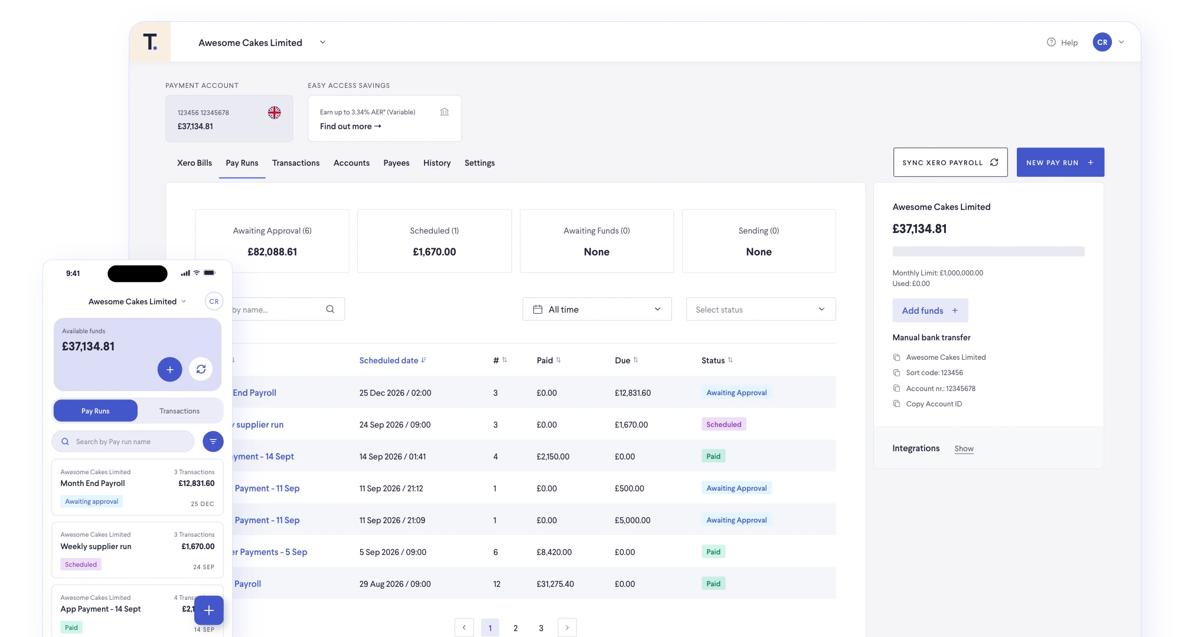Click the payment account card 123456 12345678
1181x637 pixels.
(229, 119)
